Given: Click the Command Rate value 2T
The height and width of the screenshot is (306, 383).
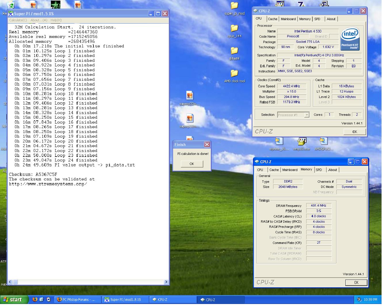Looking at the screenshot, I should 319,243.
